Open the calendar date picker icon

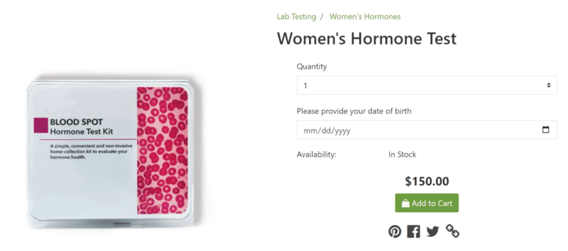545,130
